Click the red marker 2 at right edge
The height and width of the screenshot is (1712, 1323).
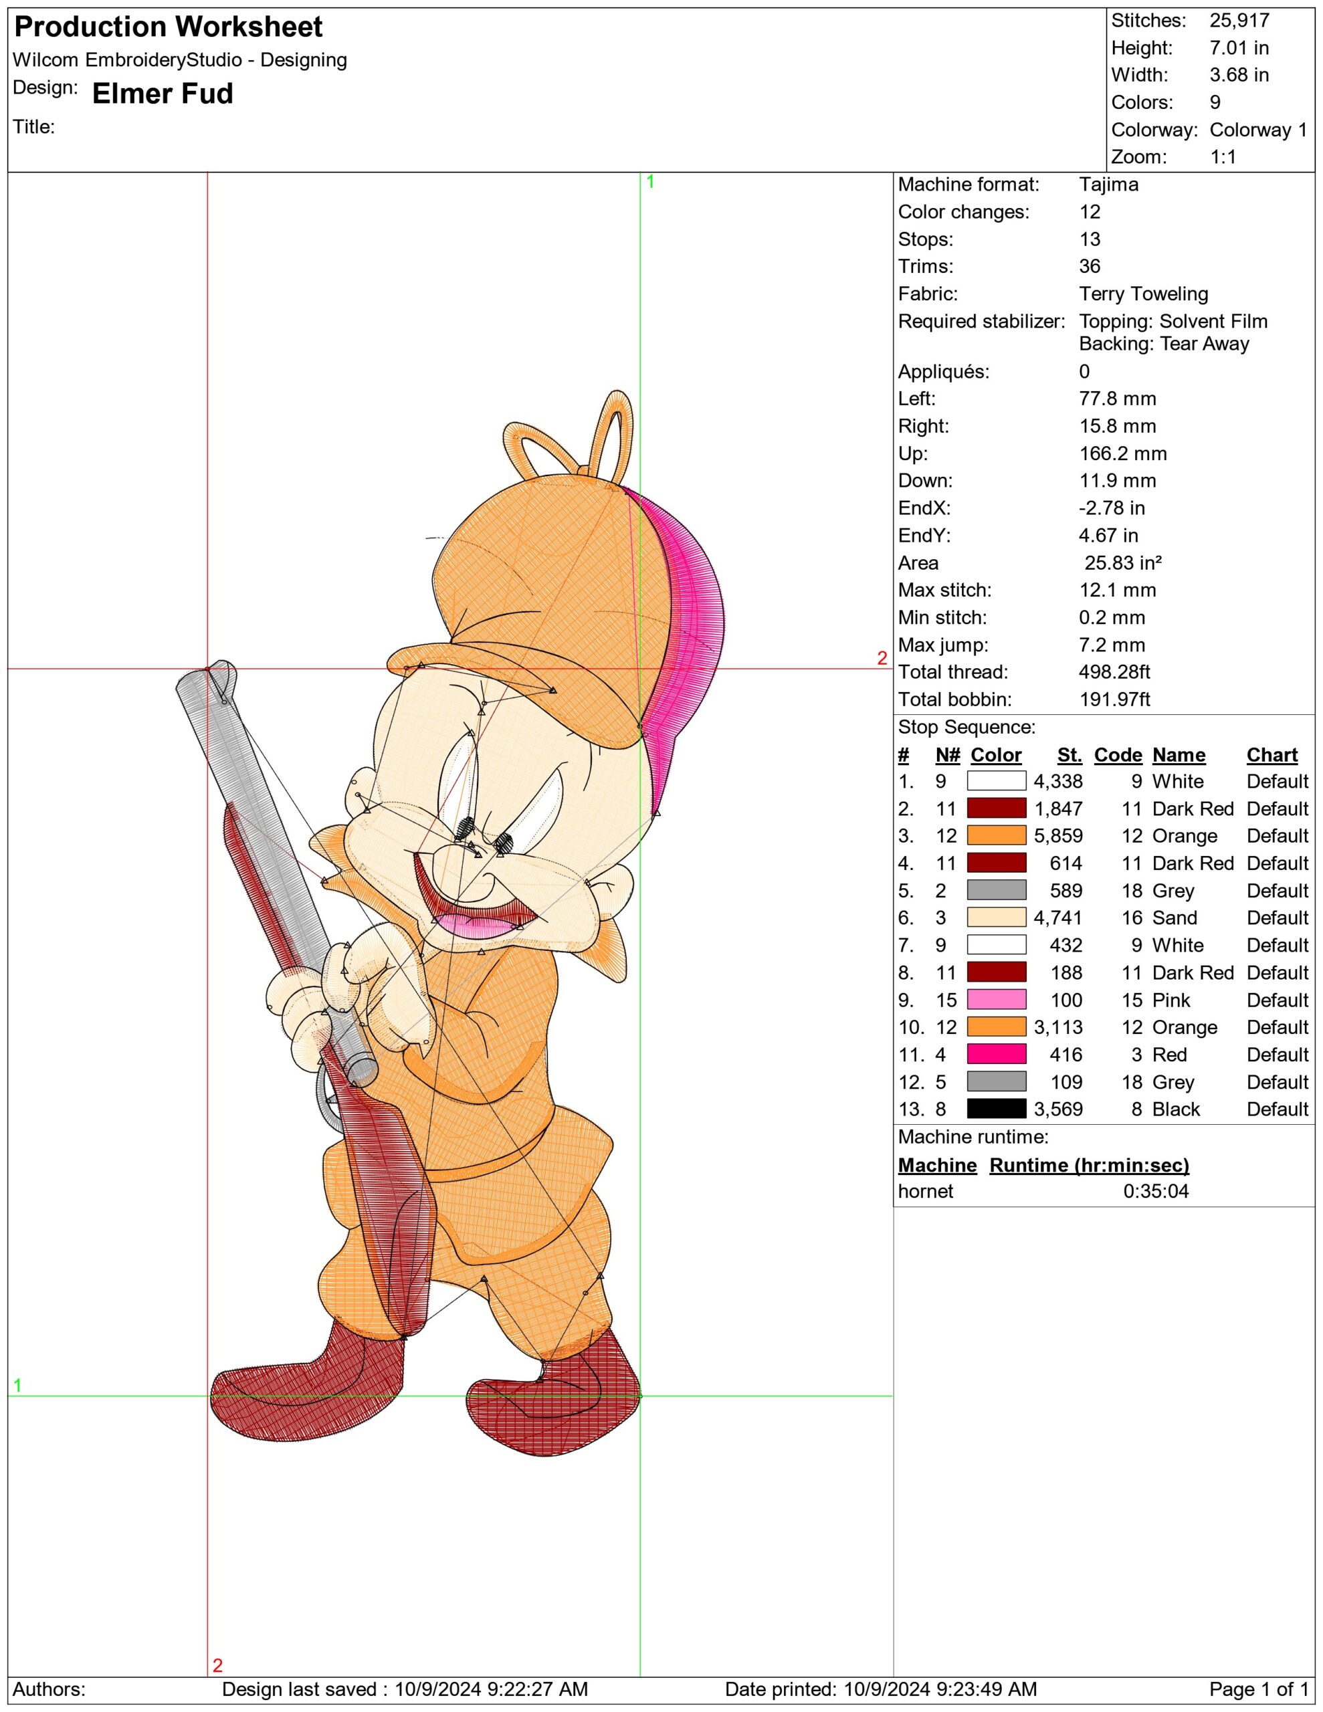click(882, 659)
